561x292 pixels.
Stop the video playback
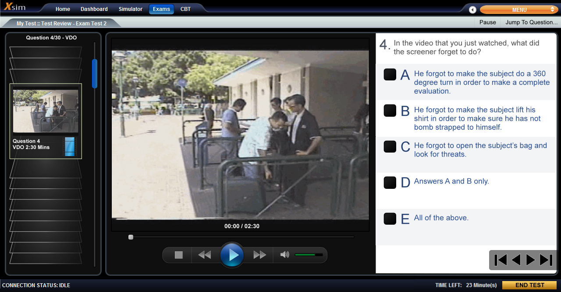(178, 255)
